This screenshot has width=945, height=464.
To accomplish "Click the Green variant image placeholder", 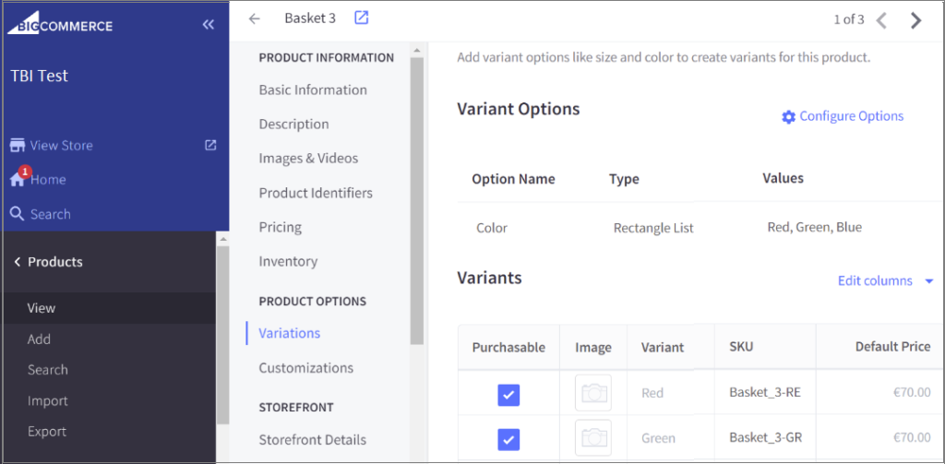I will tap(593, 438).
